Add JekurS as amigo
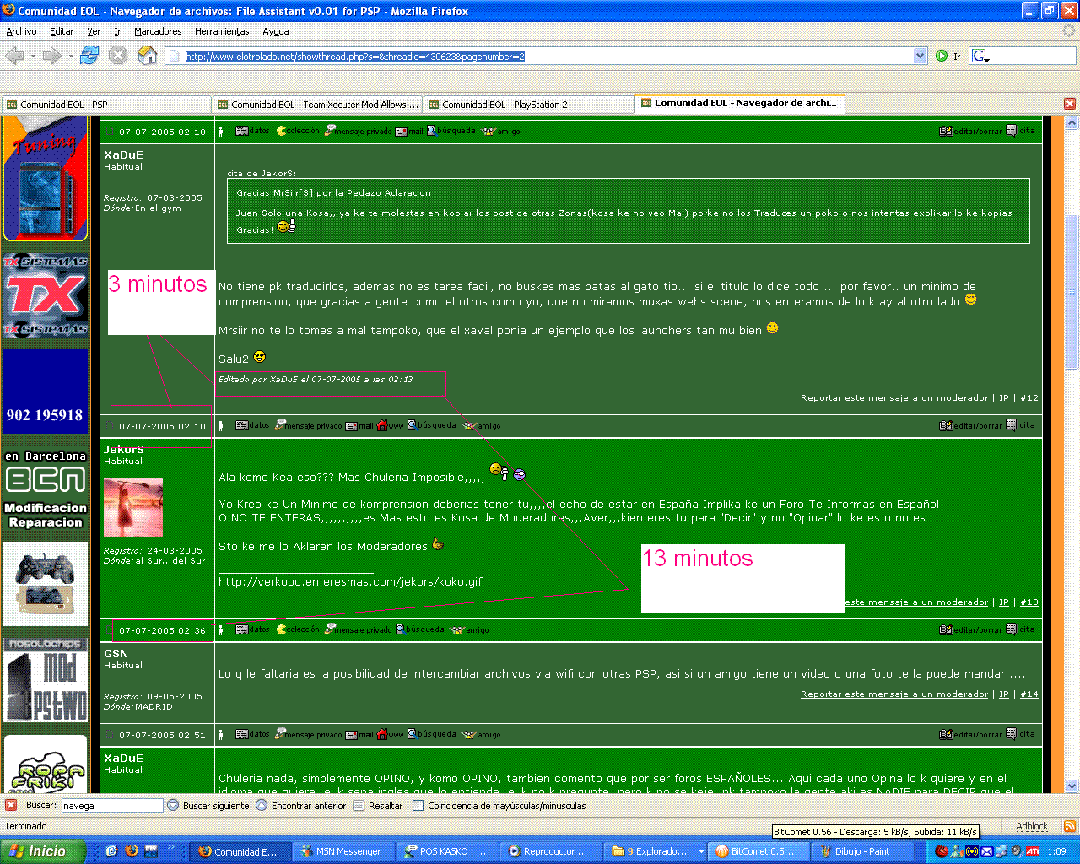 (481, 426)
